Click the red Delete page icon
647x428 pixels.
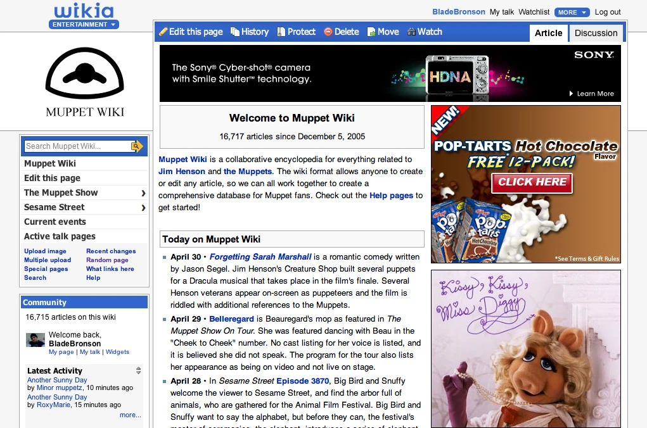click(x=328, y=32)
